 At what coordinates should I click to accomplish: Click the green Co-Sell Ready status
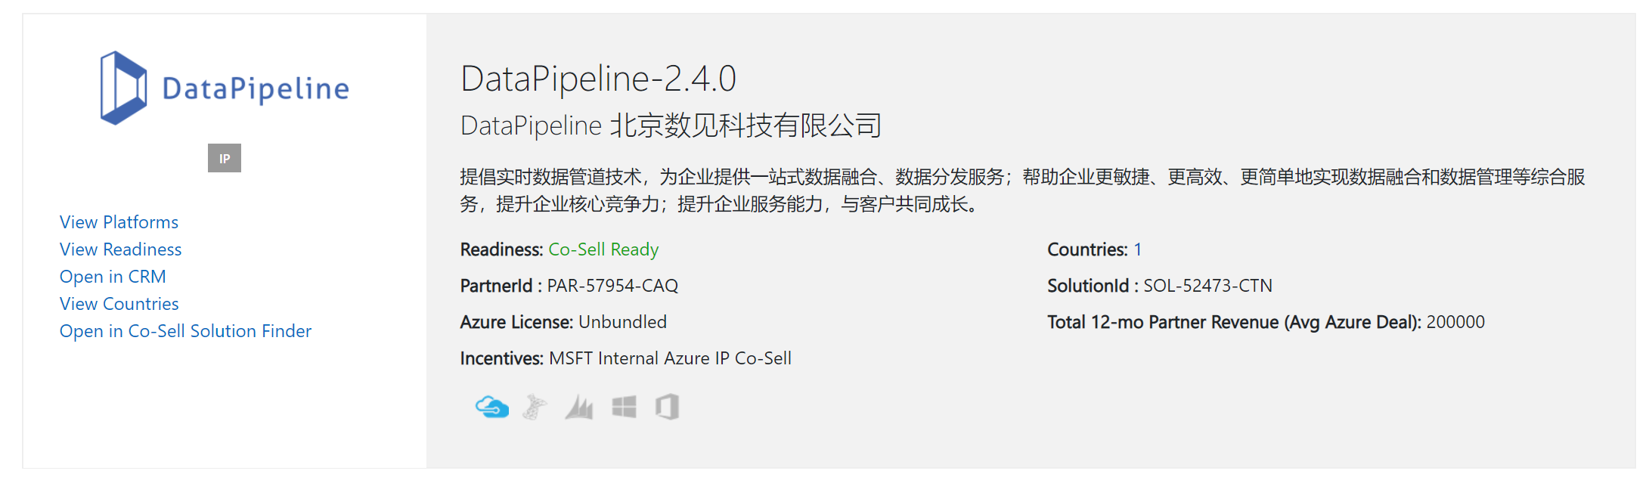tap(603, 249)
